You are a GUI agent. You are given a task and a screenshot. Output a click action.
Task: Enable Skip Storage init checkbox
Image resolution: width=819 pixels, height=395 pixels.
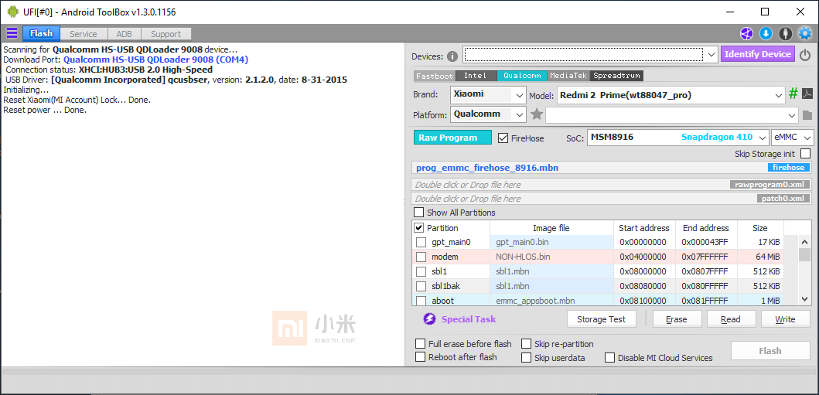pos(805,153)
